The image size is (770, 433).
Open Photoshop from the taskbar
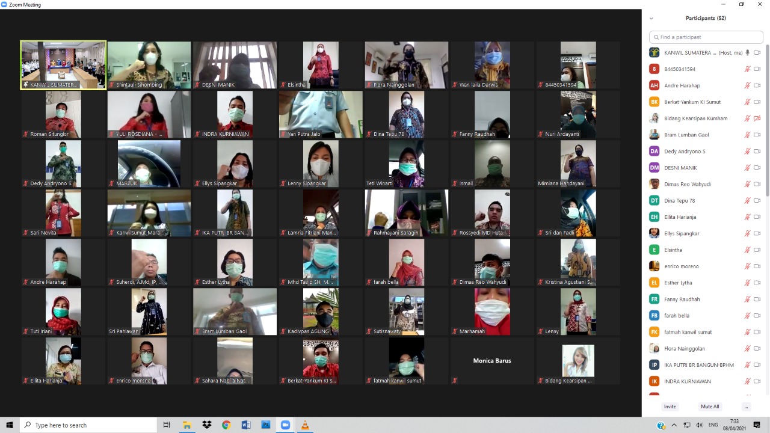(265, 425)
